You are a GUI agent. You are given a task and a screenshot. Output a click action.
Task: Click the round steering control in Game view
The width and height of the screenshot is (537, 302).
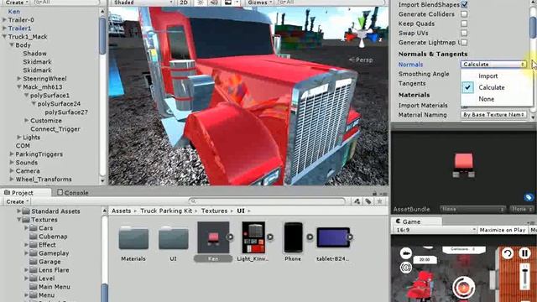(x=463, y=287)
